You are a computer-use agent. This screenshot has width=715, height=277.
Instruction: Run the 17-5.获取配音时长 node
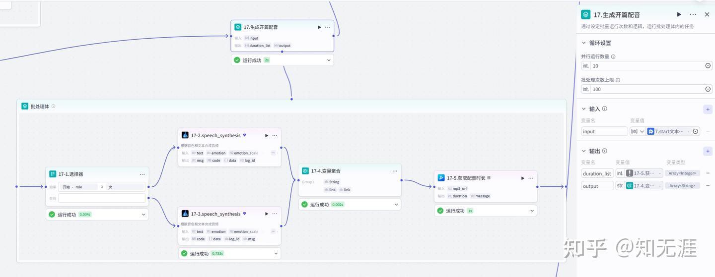(523, 178)
